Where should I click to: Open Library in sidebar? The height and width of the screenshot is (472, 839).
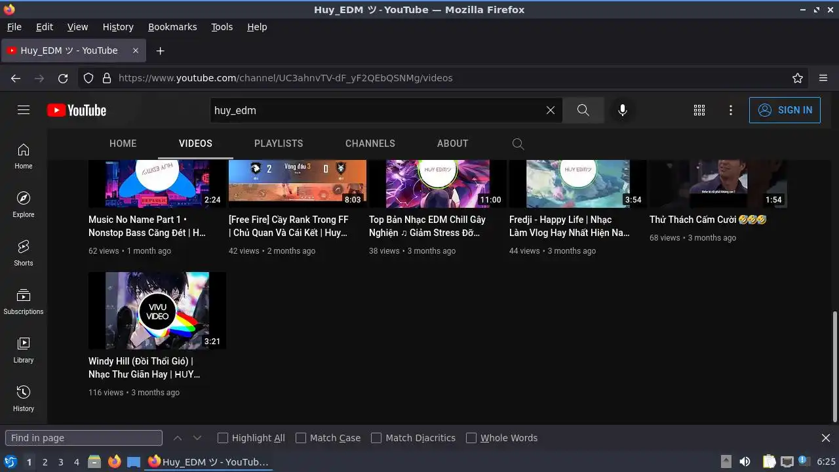[24, 350]
